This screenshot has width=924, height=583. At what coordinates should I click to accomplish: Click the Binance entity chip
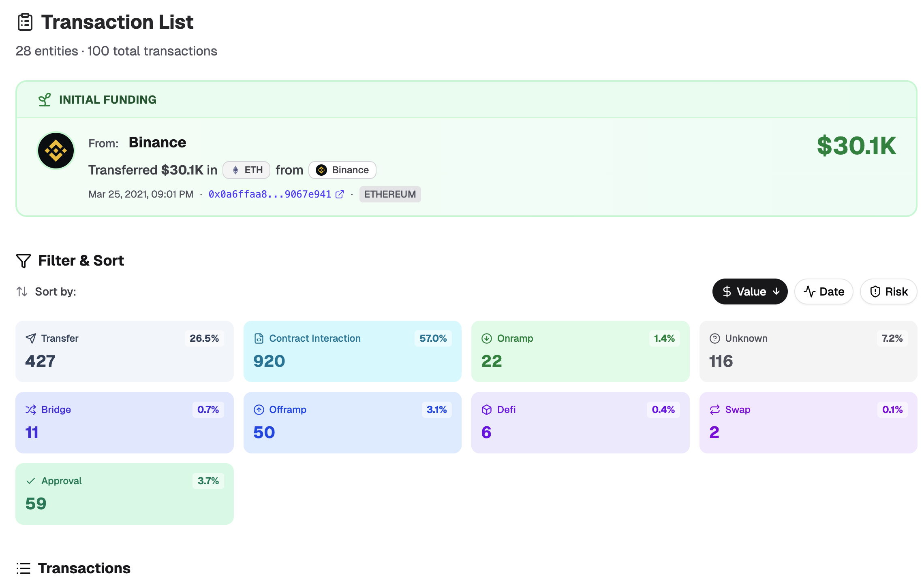[x=342, y=170]
